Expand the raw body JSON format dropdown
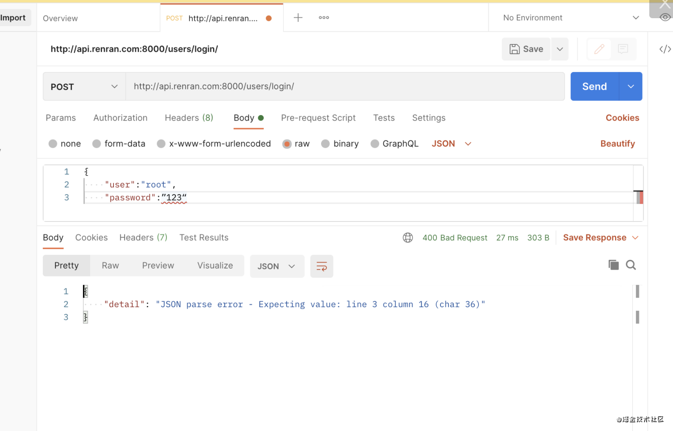Image resolution: width=673 pixels, height=431 pixels. click(451, 144)
